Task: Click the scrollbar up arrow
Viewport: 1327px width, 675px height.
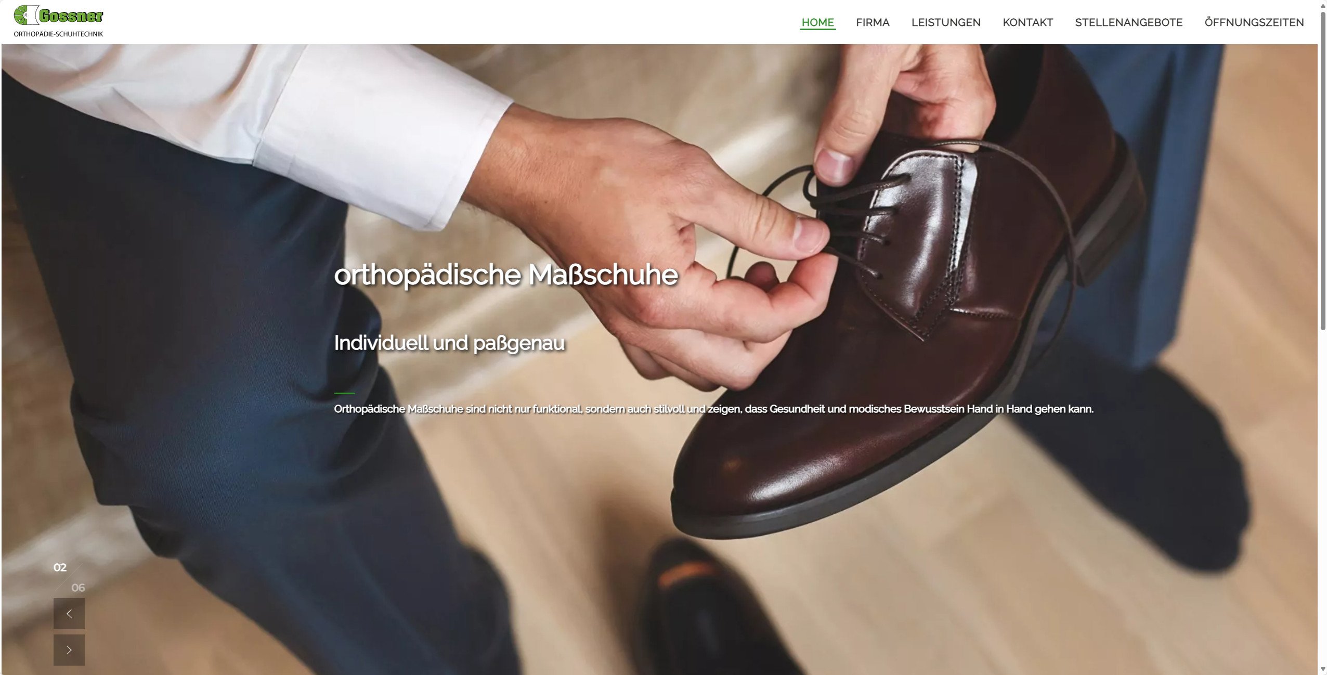Action: tap(1323, 5)
